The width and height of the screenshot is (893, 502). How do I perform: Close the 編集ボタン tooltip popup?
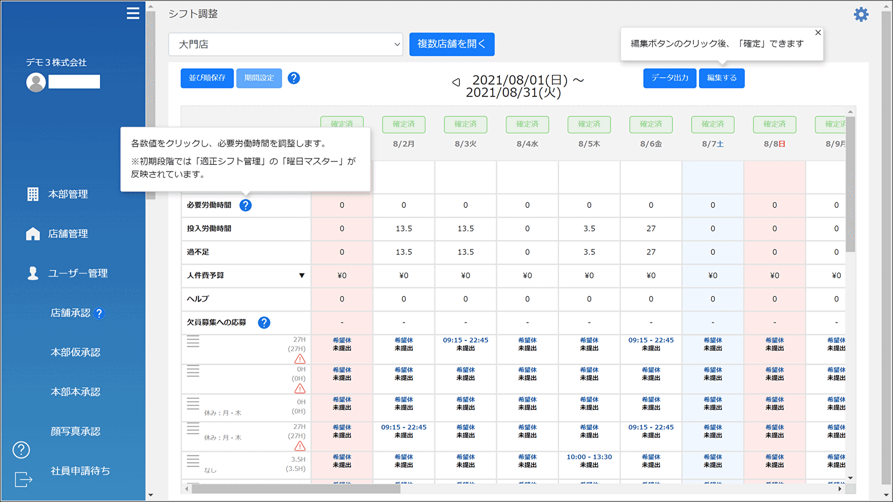pos(818,33)
